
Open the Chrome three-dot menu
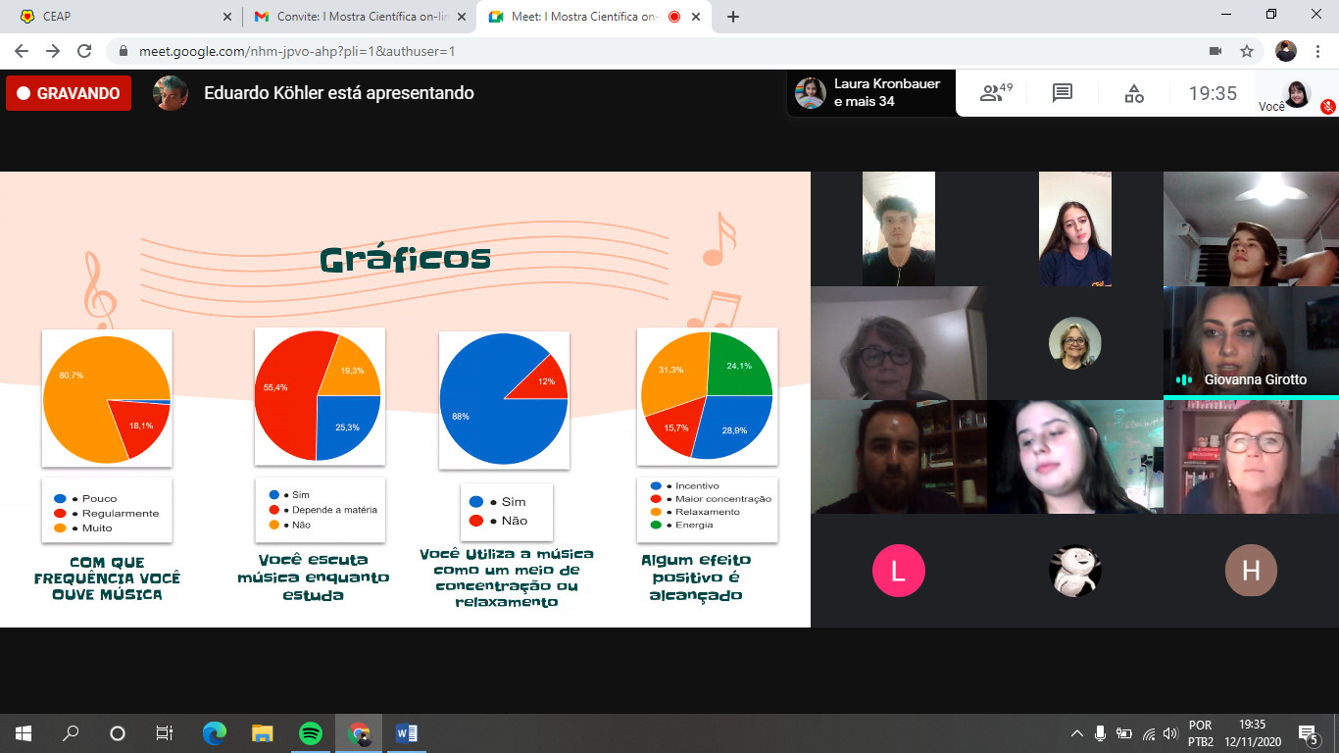1318,51
